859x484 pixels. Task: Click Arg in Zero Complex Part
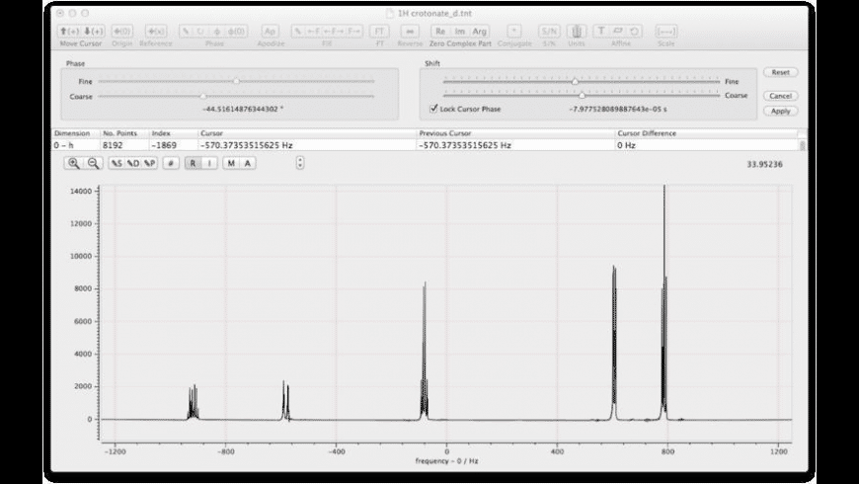[x=479, y=32]
